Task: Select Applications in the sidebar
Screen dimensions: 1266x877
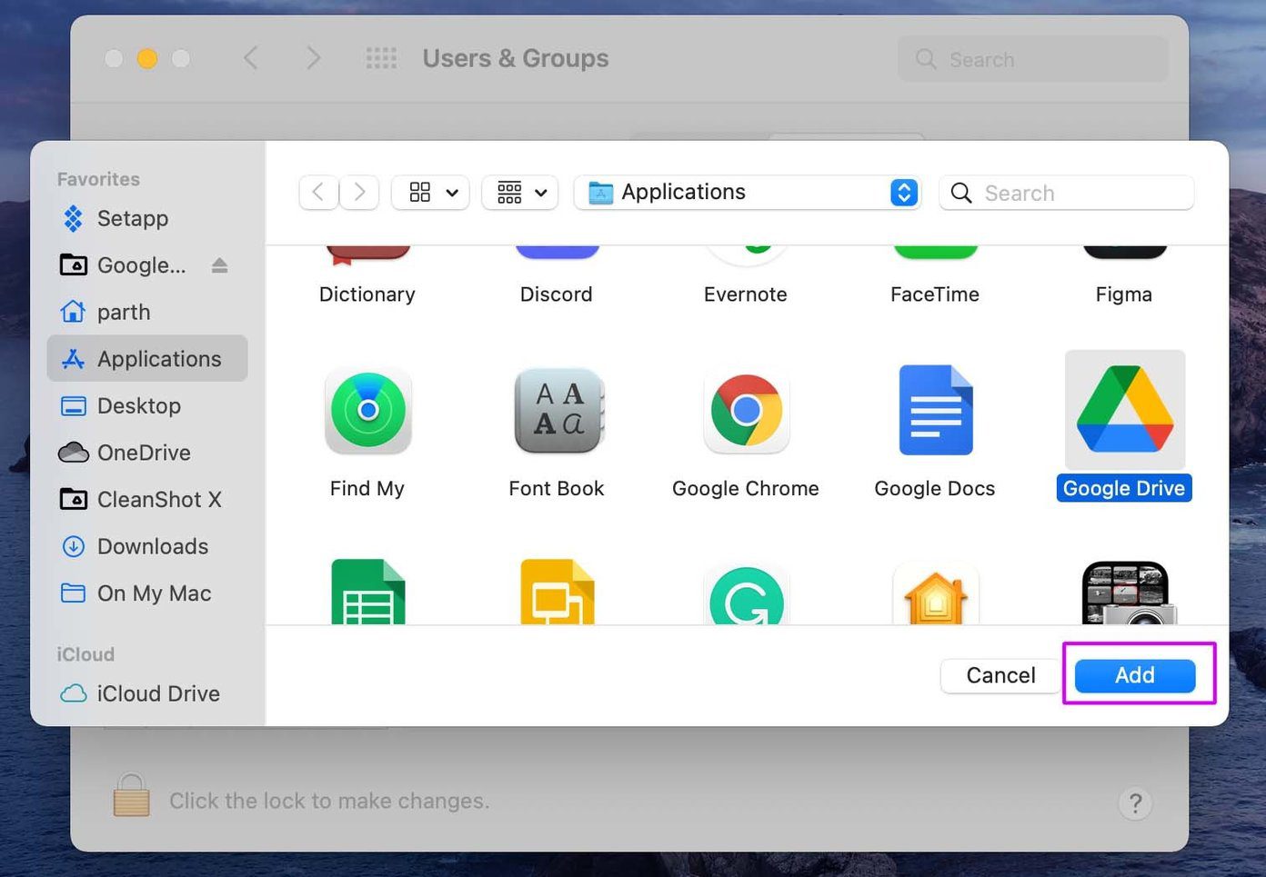Action: [x=147, y=359]
